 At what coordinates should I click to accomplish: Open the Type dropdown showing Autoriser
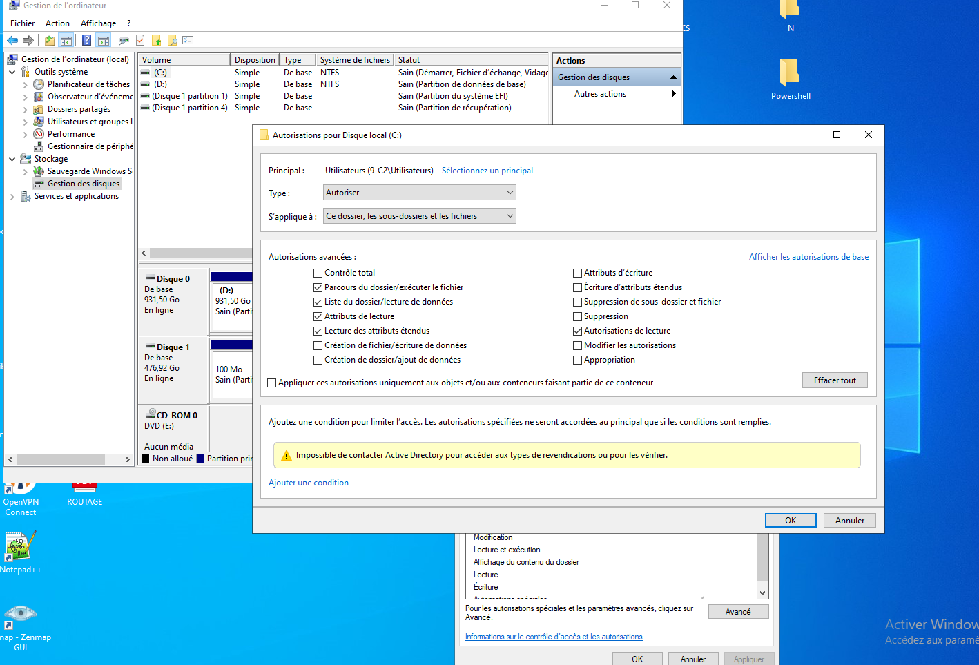pyautogui.click(x=420, y=193)
